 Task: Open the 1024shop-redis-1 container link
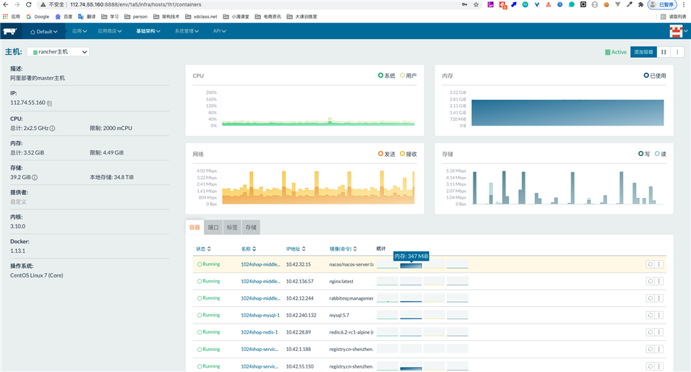click(259, 332)
